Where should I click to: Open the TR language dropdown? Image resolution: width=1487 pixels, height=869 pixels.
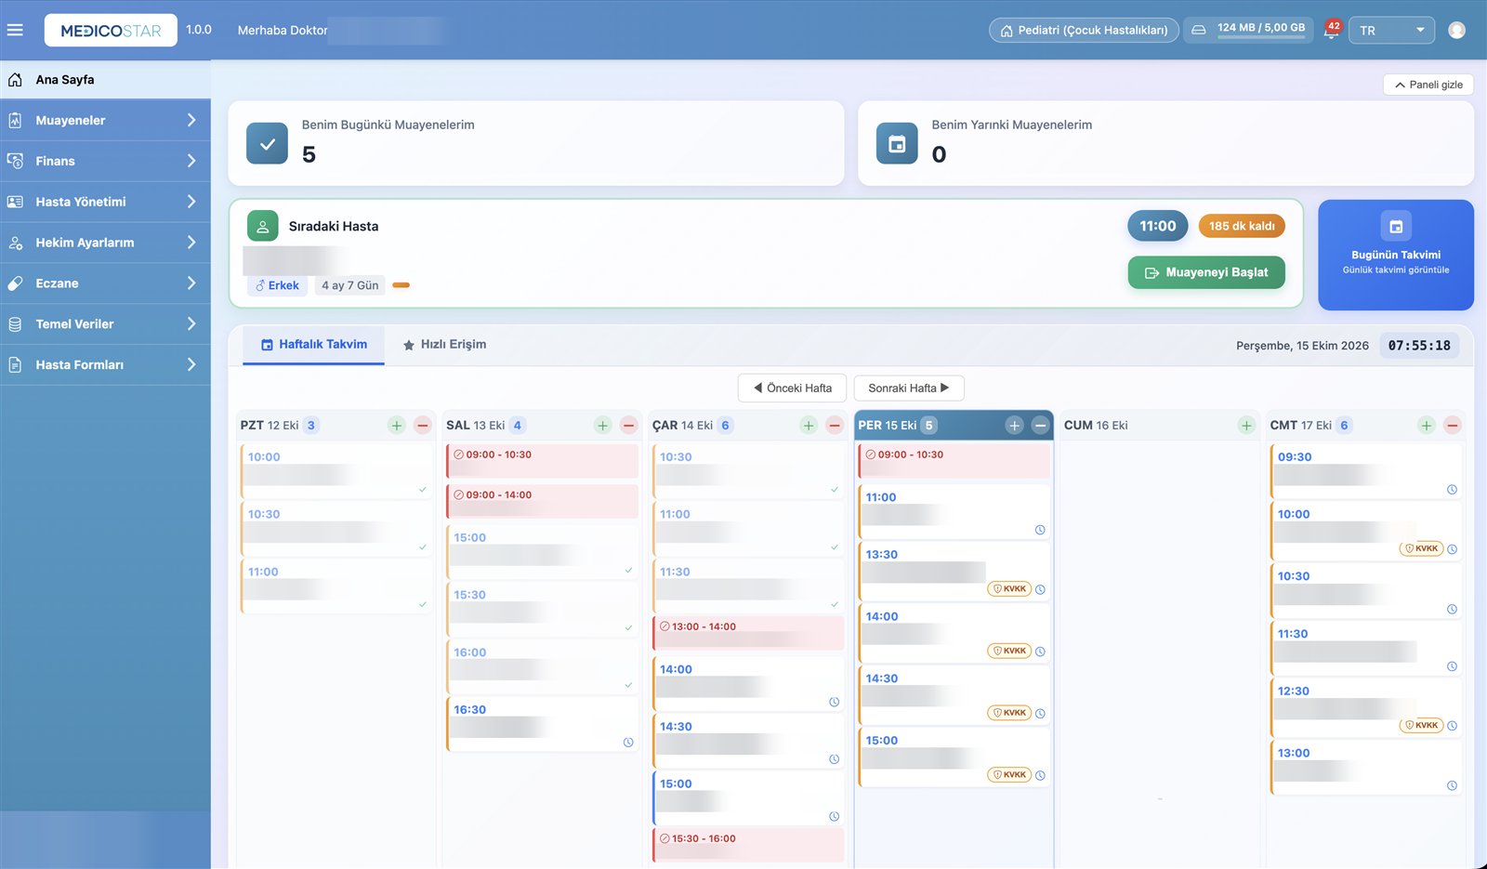point(1391,30)
